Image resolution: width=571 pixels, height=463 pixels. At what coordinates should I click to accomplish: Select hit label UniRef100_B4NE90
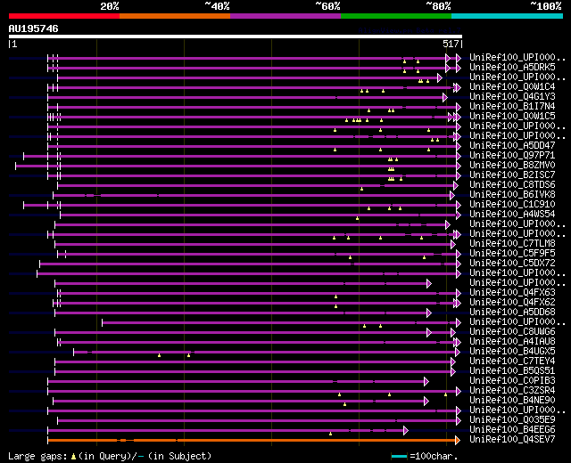pos(512,401)
